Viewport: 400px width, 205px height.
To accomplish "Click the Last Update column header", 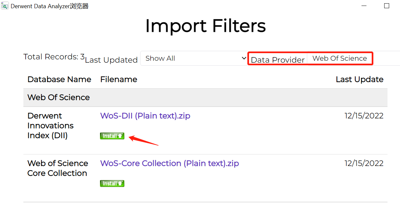I will coord(360,79).
